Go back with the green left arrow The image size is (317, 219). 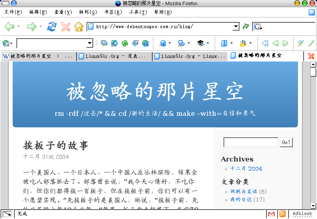(x=10, y=27)
